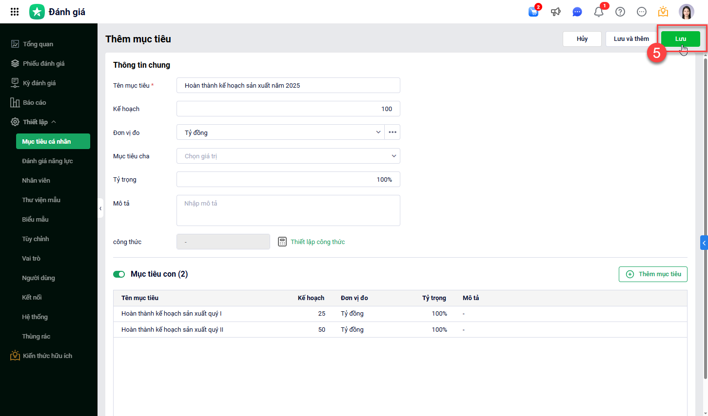Click the Mô tả text area
708x416 pixels.
(288, 210)
